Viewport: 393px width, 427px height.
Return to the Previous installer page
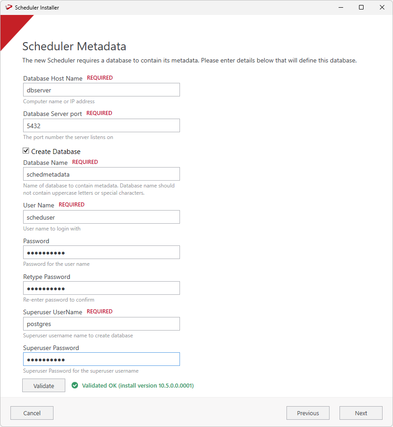pyautogui.click(x=308, y=413)
